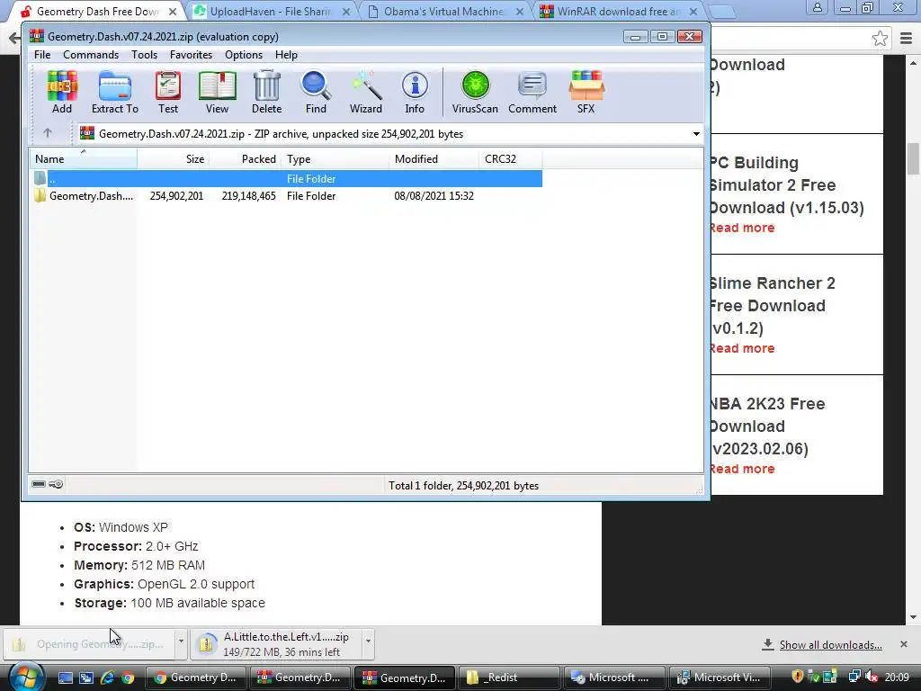Open the Tools menu
Image resolution: width=921 pixels, height=691 pixels.
[x=145, y=55]
